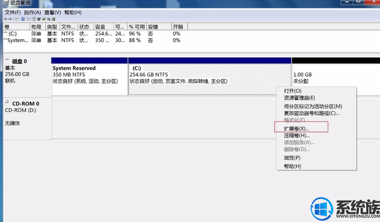This screenshot has width=380, height=222.
Task: Open the 操作(A) menu
Action: (33, 13)
